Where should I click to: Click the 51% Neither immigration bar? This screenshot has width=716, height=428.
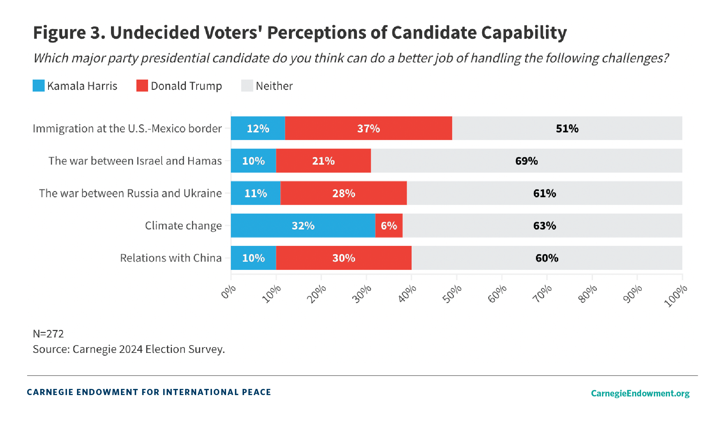pos(567,128)
